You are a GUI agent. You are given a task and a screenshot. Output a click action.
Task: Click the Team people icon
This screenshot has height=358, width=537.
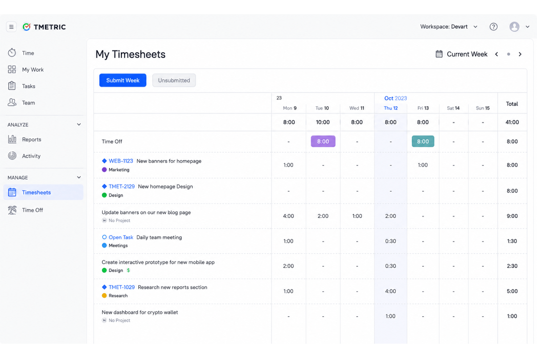coord(12,103)
